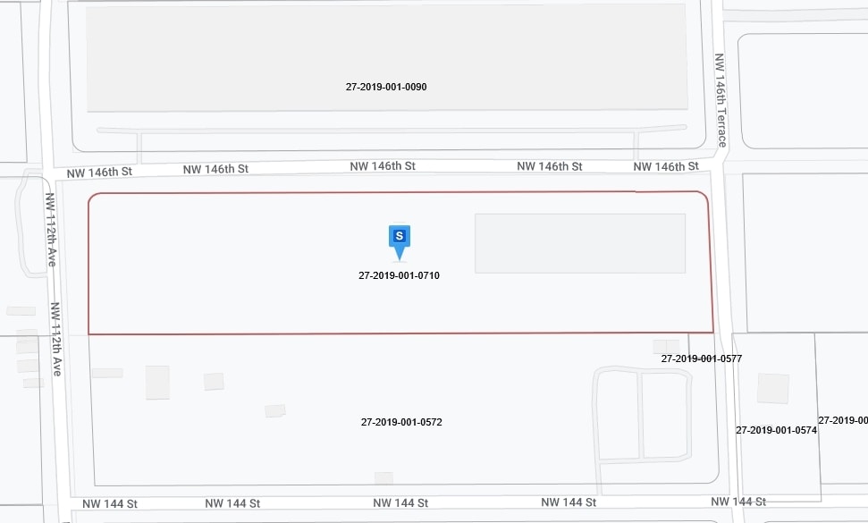Click the middle NW 146th St label
Image resolution: width=868 pixels, height=523 pixels.
click(383, 166)
